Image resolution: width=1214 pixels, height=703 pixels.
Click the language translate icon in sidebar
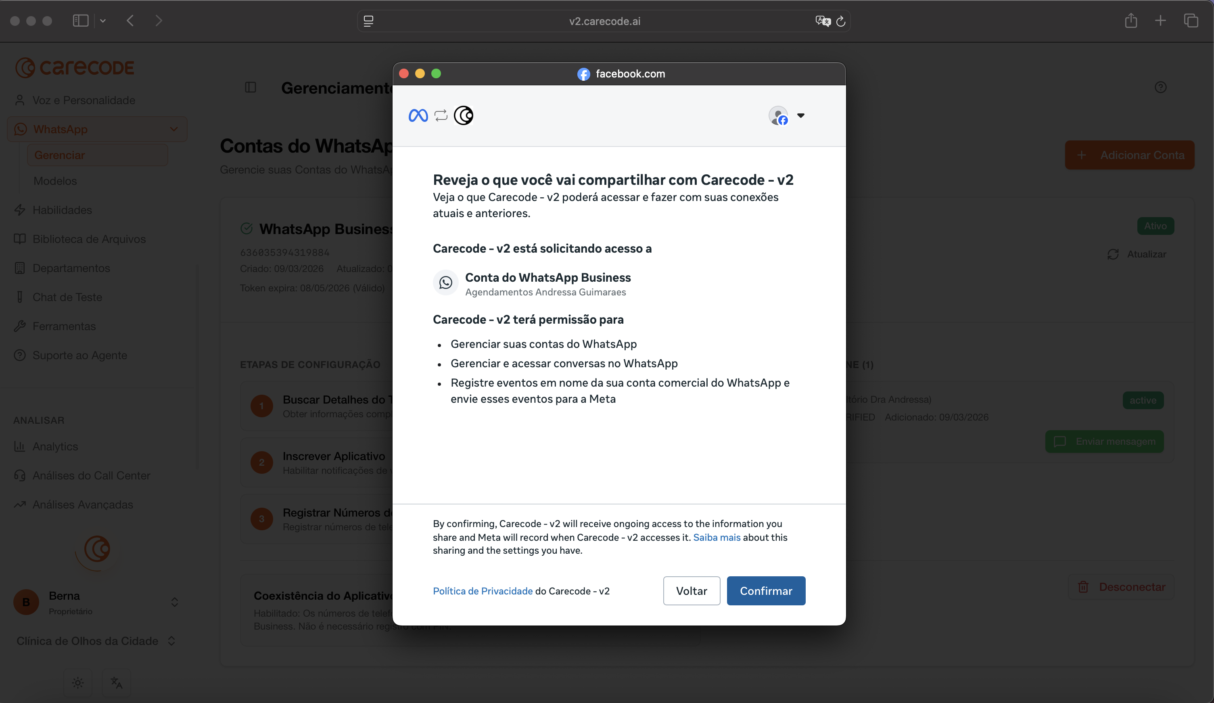[x=117, y=683]
